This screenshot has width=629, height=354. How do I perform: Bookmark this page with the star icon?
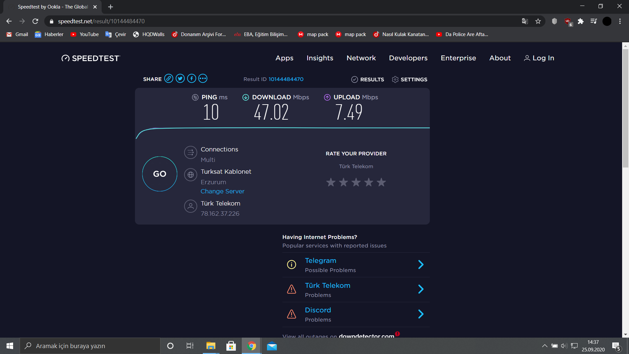[x=538, y=21]
